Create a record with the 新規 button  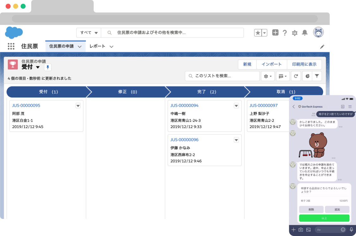coord(247,64)
